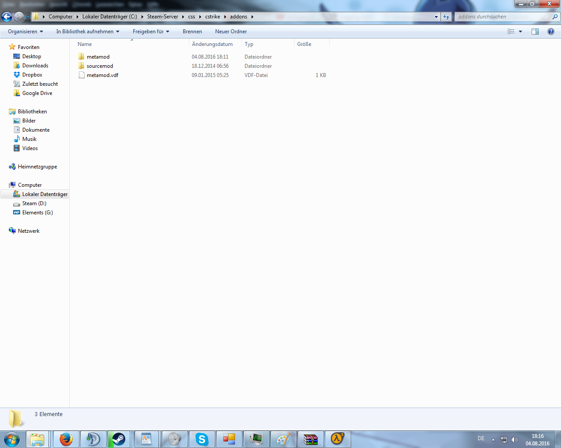The height and width of the screenshot is (448, 561).
Task: Click the Neuer Ordner button
Action: click(231, 31)
